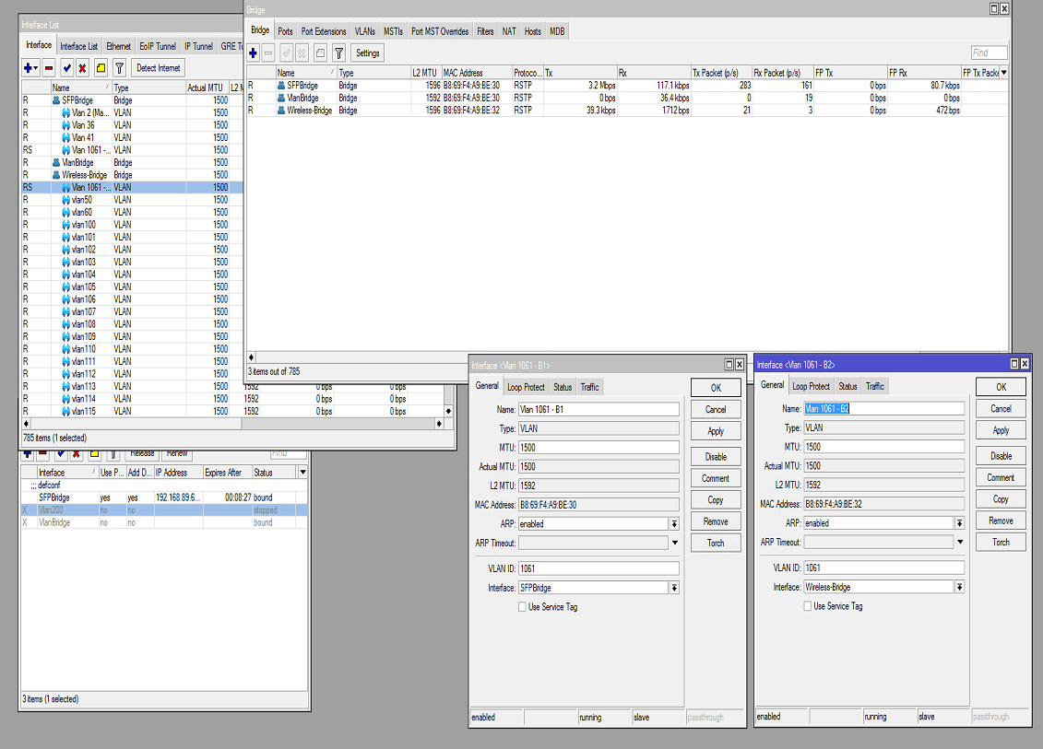Click the funnel Filter icon in Interface List window
The image size is (1043, 749).
119,68
